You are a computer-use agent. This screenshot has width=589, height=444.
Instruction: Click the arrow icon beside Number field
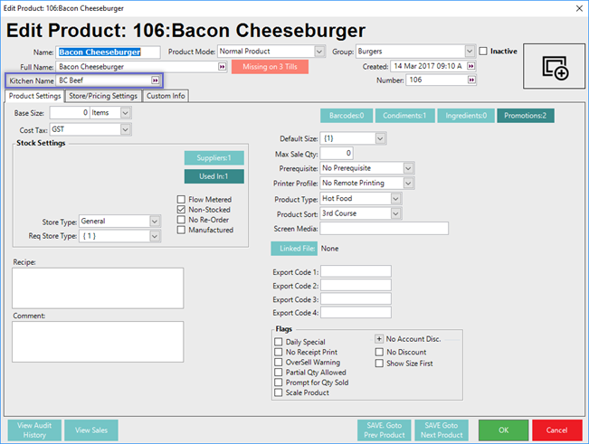(470, 80)
